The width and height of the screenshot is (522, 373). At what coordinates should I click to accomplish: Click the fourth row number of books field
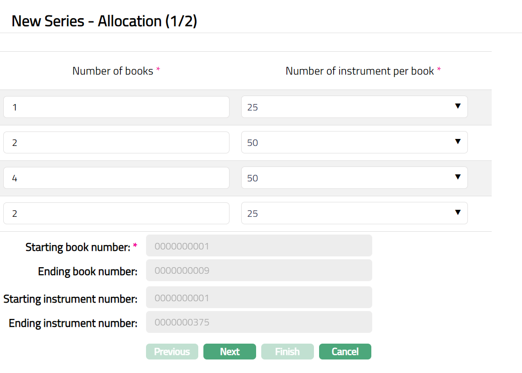(116, 214)
